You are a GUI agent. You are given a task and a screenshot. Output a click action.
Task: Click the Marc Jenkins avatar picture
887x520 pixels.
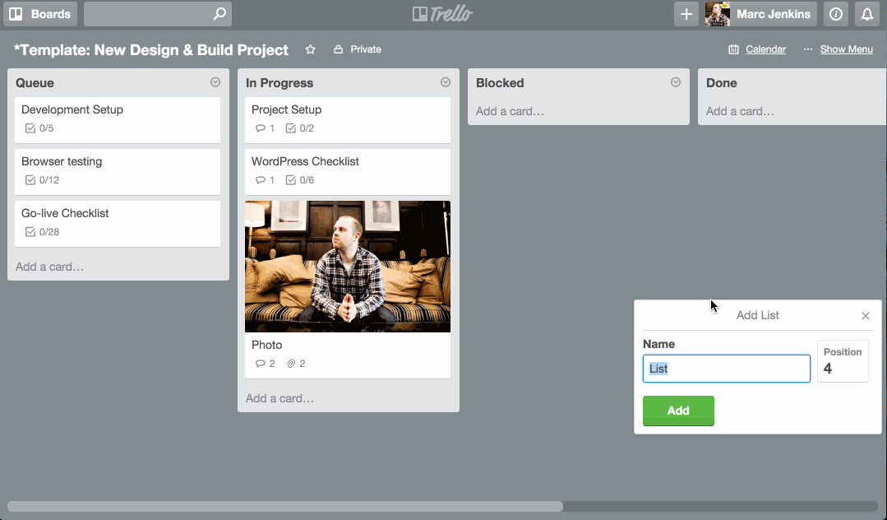718,14
